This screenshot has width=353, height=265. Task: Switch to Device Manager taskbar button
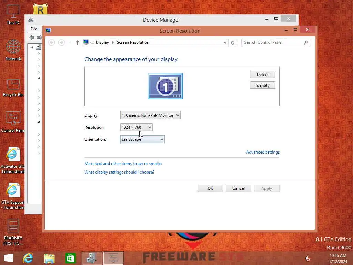[92, 258]
